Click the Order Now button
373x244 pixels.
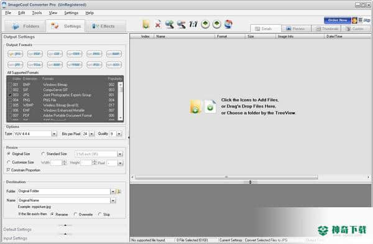(338, 21)
